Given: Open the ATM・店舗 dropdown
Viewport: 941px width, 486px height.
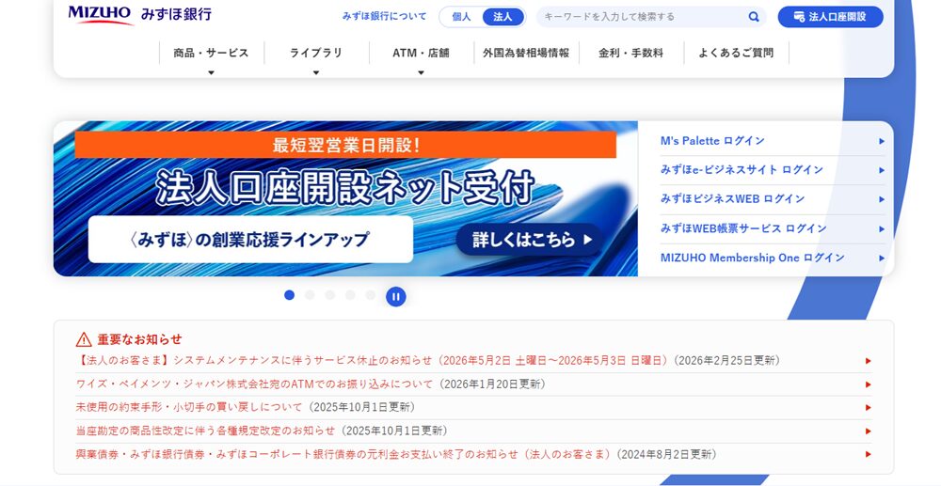Looking at the screenshot, I should (421, 54).
